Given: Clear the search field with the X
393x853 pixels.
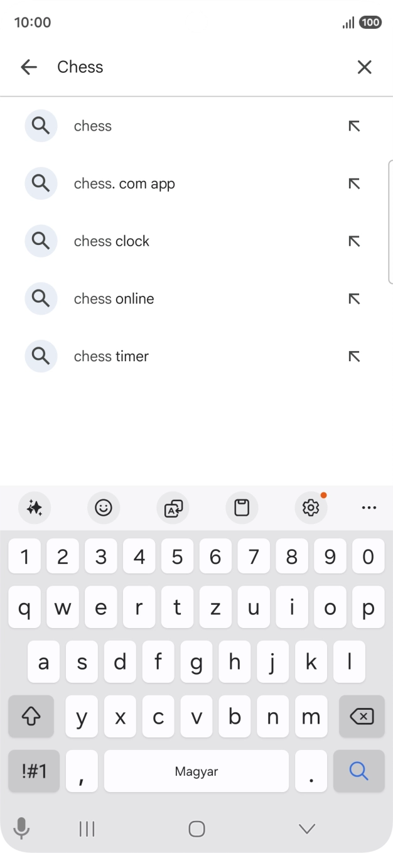Looking at the screenshot, I should tap(365, 67).
